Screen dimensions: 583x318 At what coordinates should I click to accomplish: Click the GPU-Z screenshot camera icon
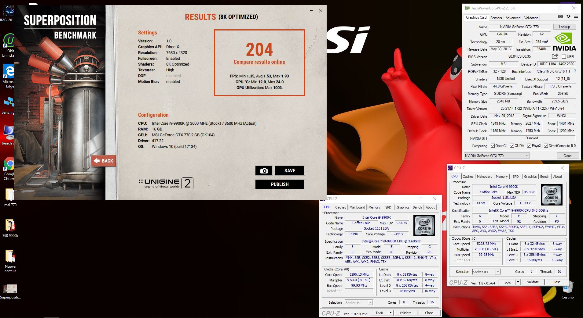click(x=560, y=16)
